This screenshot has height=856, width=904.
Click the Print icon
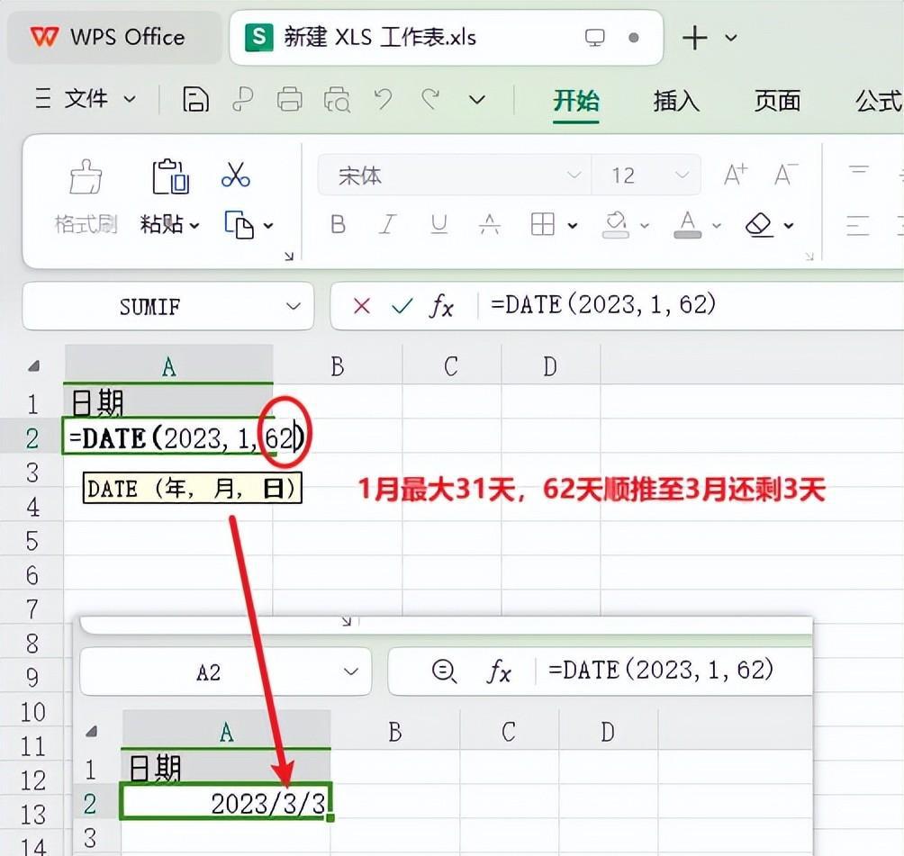pyautogui.click(x=289, y=99)
